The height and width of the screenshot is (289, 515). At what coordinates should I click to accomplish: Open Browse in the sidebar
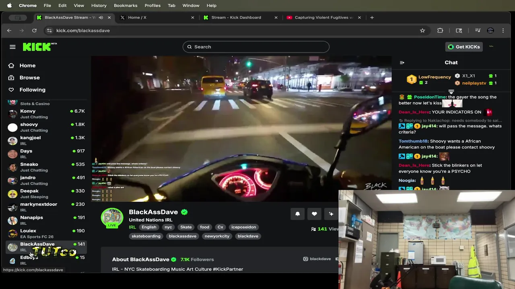24,77
